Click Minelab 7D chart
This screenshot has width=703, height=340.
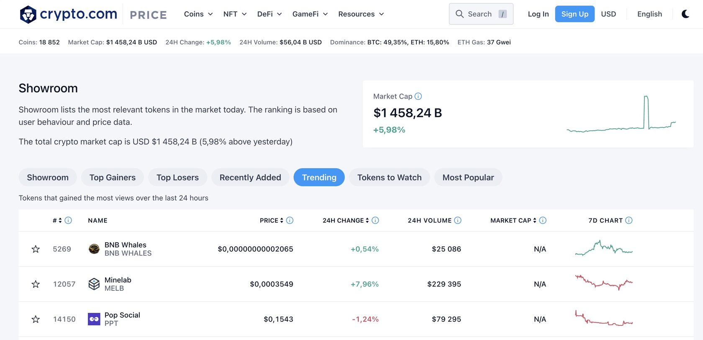click(604, 283)
